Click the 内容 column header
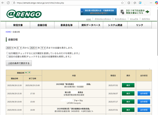This screenshot has height=115, width=158. point(74,76)
